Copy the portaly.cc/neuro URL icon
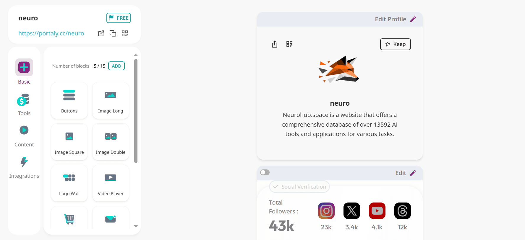Image resolution: width=525 pixels, height=240 pixels. pos(113,33)
